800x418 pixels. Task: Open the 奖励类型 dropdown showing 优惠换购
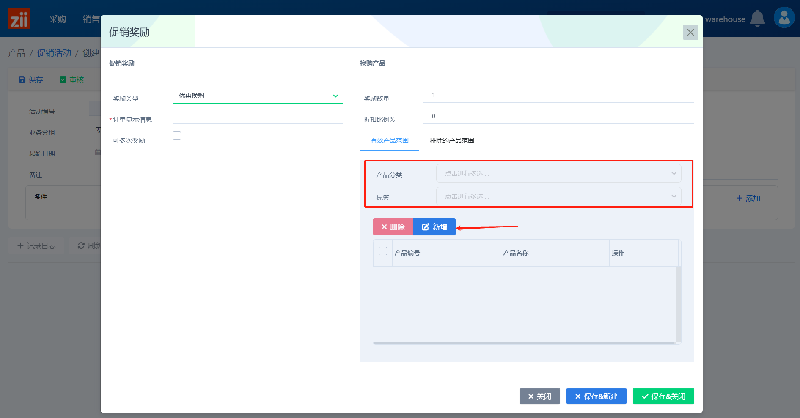pos(258,96)
